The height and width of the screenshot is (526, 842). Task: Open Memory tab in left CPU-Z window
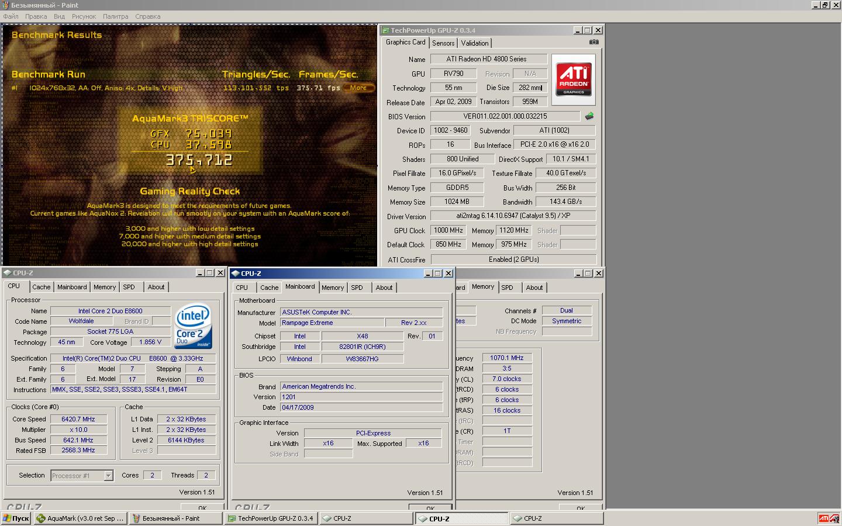pyautogui.click(x=105, y=287)
